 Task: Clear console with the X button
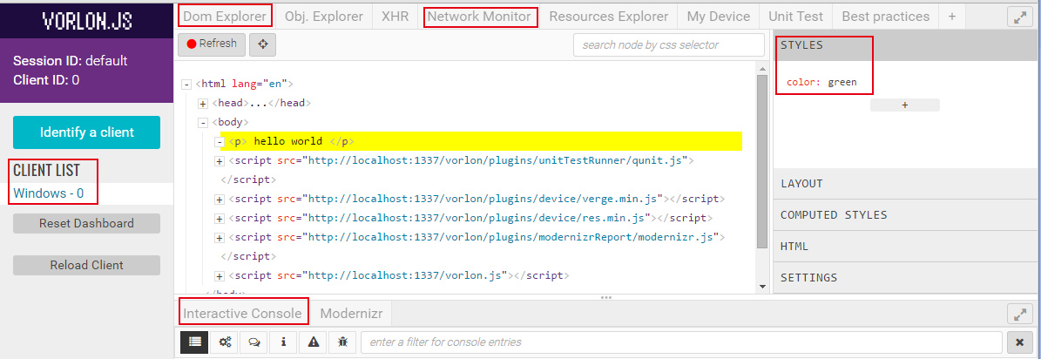coord(1020,342)
